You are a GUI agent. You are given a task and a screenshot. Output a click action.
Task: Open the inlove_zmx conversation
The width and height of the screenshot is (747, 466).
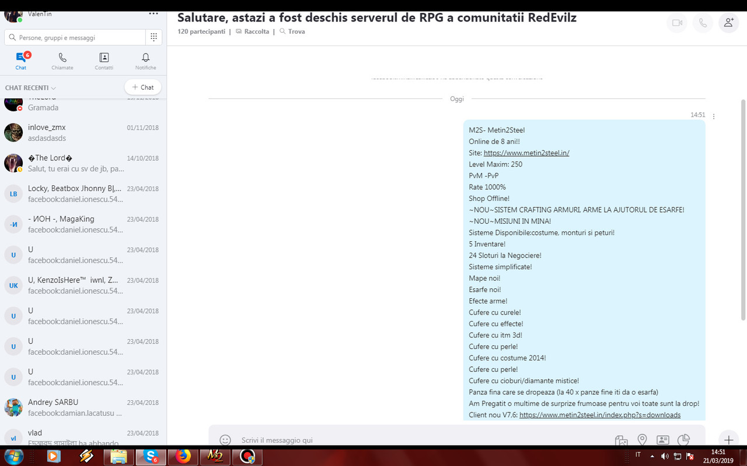83,133
